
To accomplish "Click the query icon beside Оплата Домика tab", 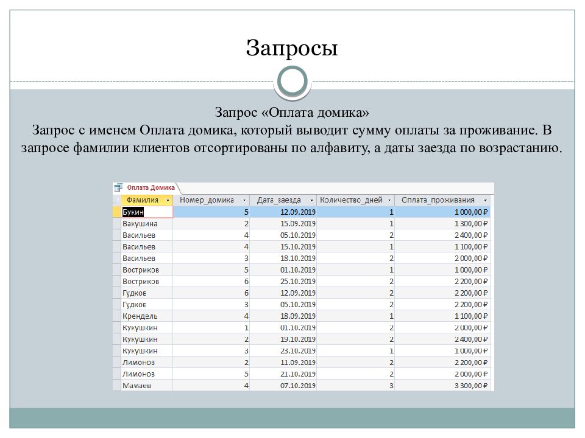I will tap(118, 187).
